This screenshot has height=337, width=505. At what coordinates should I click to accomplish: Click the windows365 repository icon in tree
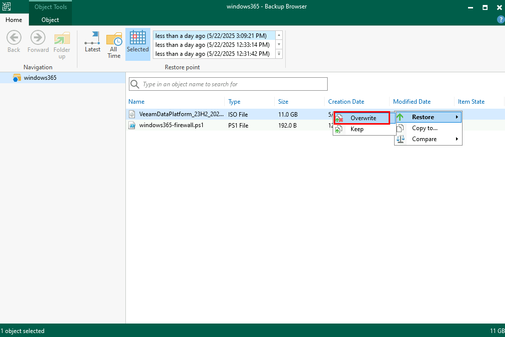point(17,78)
